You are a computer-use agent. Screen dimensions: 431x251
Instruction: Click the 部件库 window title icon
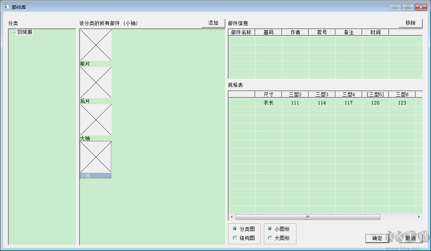6,7
